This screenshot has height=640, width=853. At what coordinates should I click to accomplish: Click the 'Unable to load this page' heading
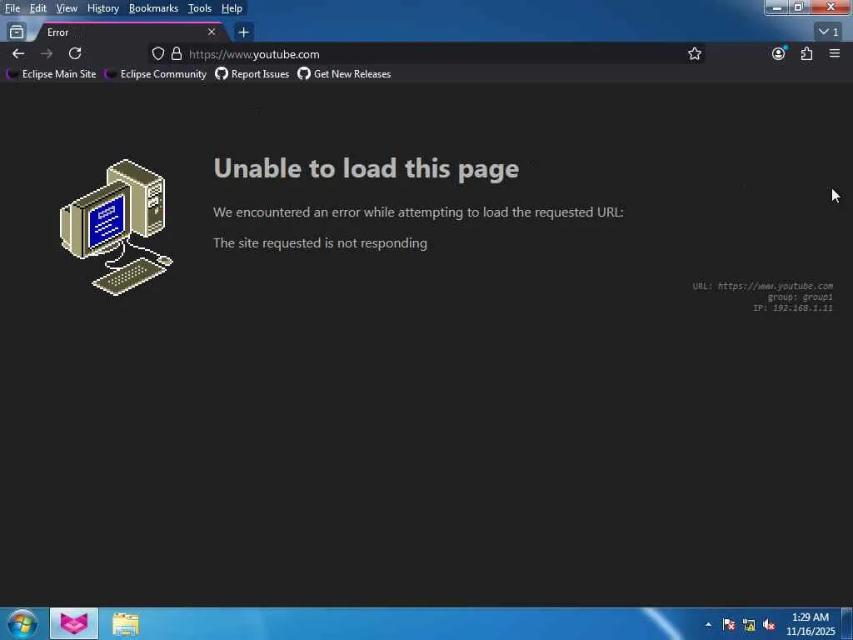[x=367, y=168]
